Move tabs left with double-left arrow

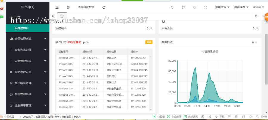(x=53, y=16)
